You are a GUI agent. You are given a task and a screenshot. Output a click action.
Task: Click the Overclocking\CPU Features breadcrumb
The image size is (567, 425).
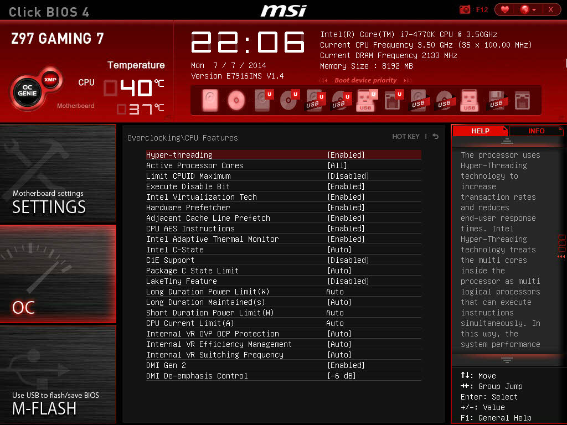[x=183, y=138]
